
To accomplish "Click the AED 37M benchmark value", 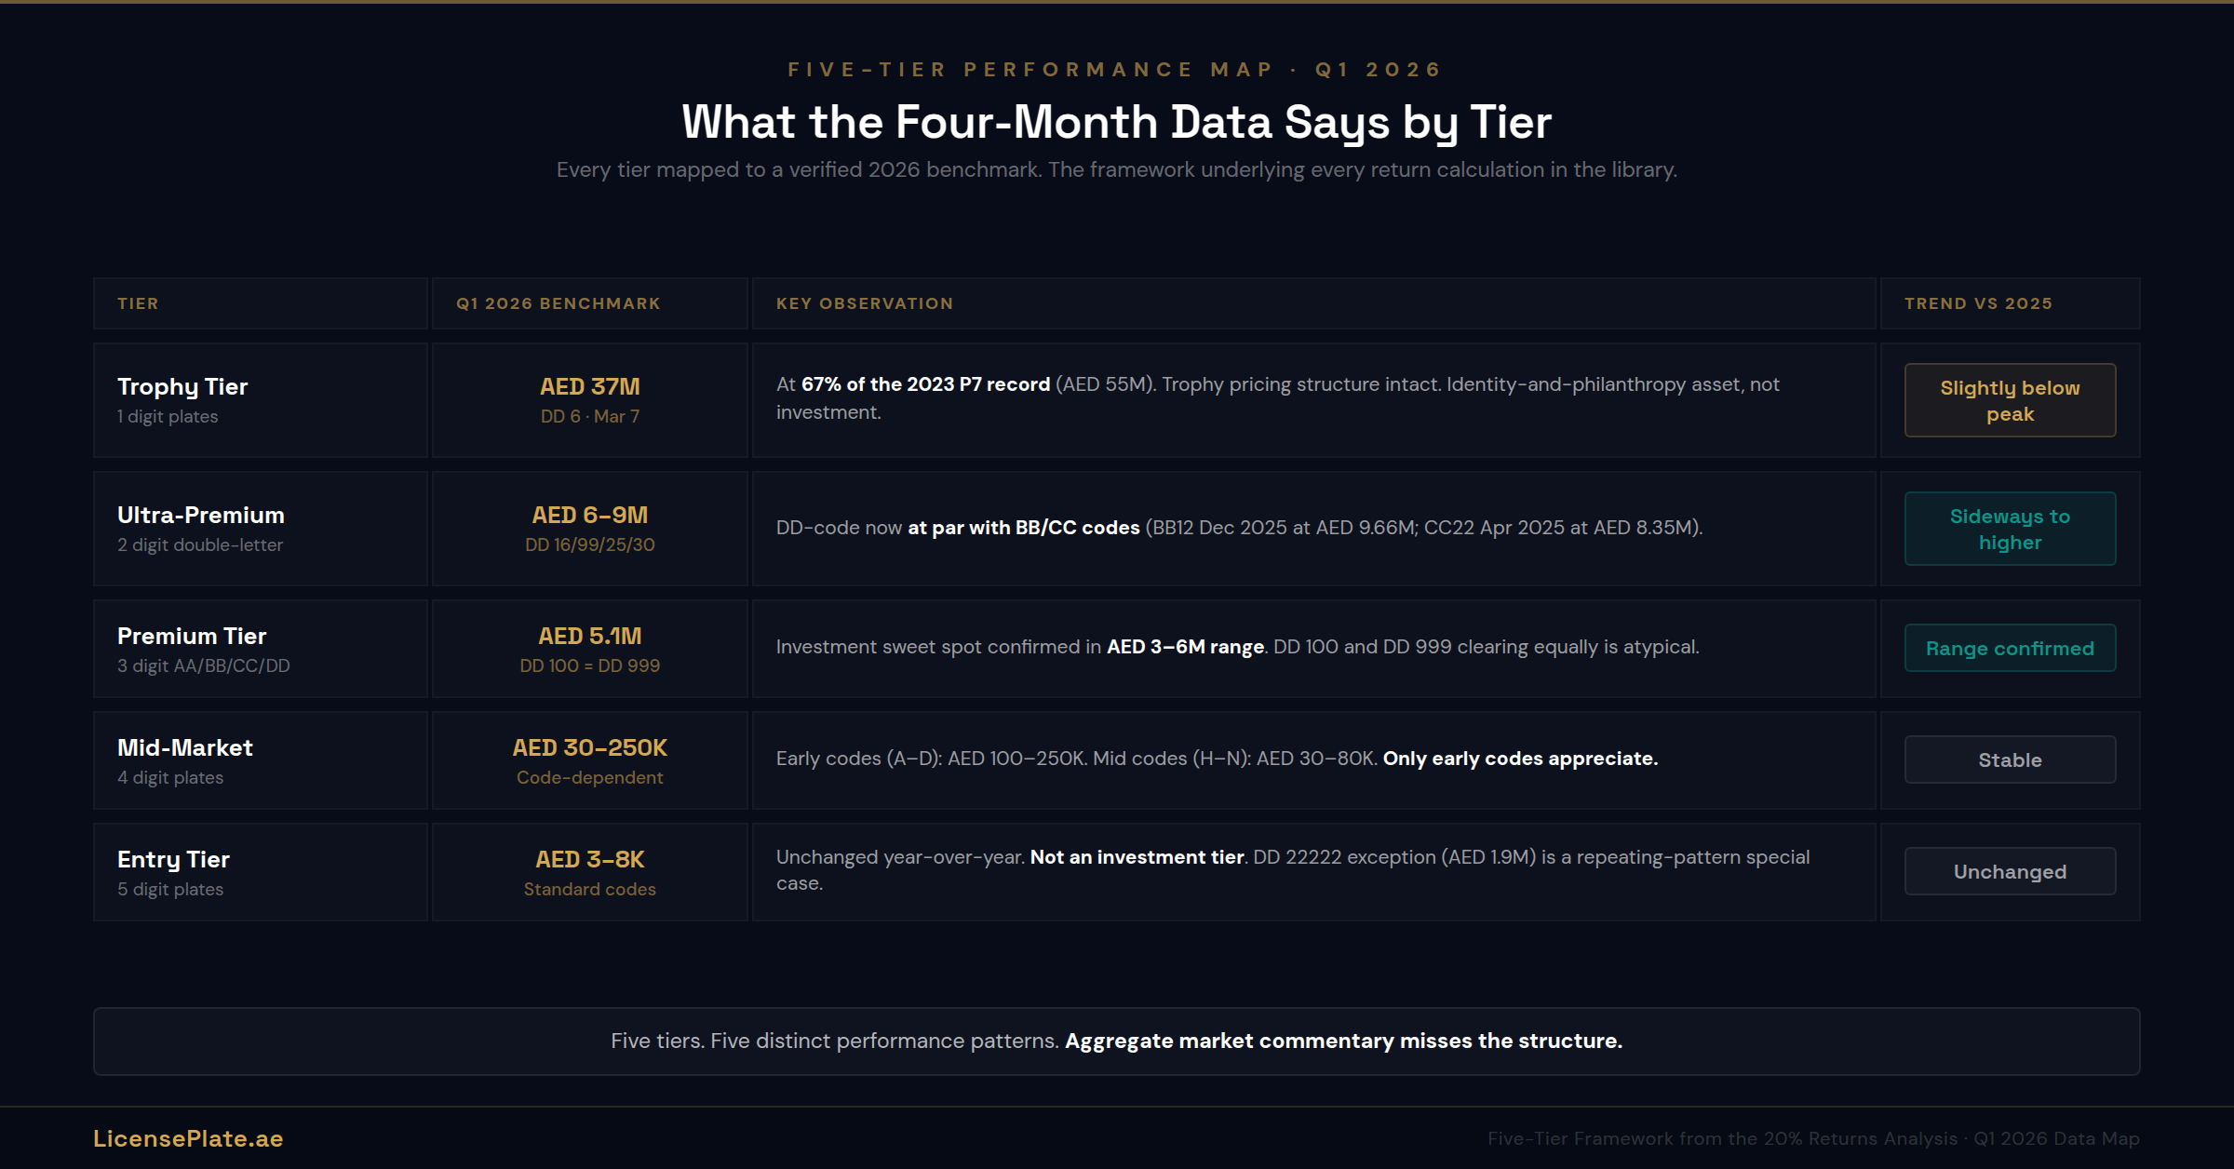I will coord(590,386).
